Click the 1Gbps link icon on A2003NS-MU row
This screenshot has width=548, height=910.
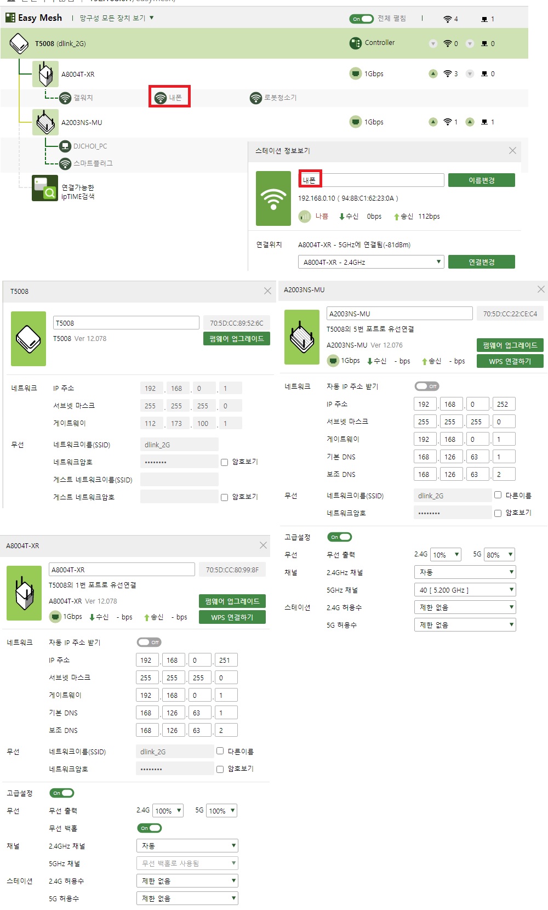(356, 122)
